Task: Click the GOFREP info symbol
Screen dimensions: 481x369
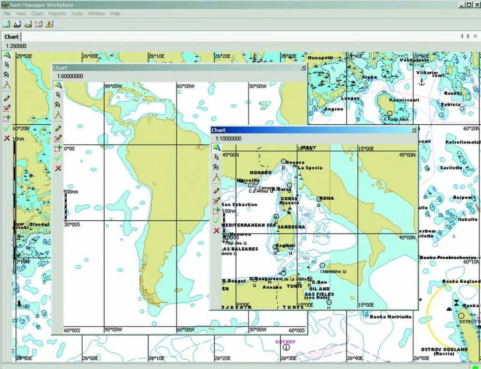Action: coord(286,347)
